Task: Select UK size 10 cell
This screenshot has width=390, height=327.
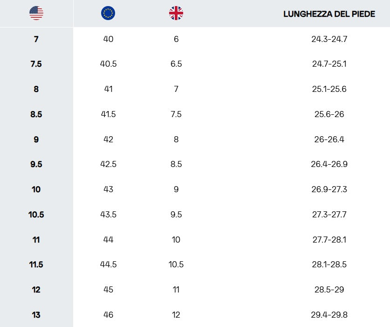Action: [176, 240]
